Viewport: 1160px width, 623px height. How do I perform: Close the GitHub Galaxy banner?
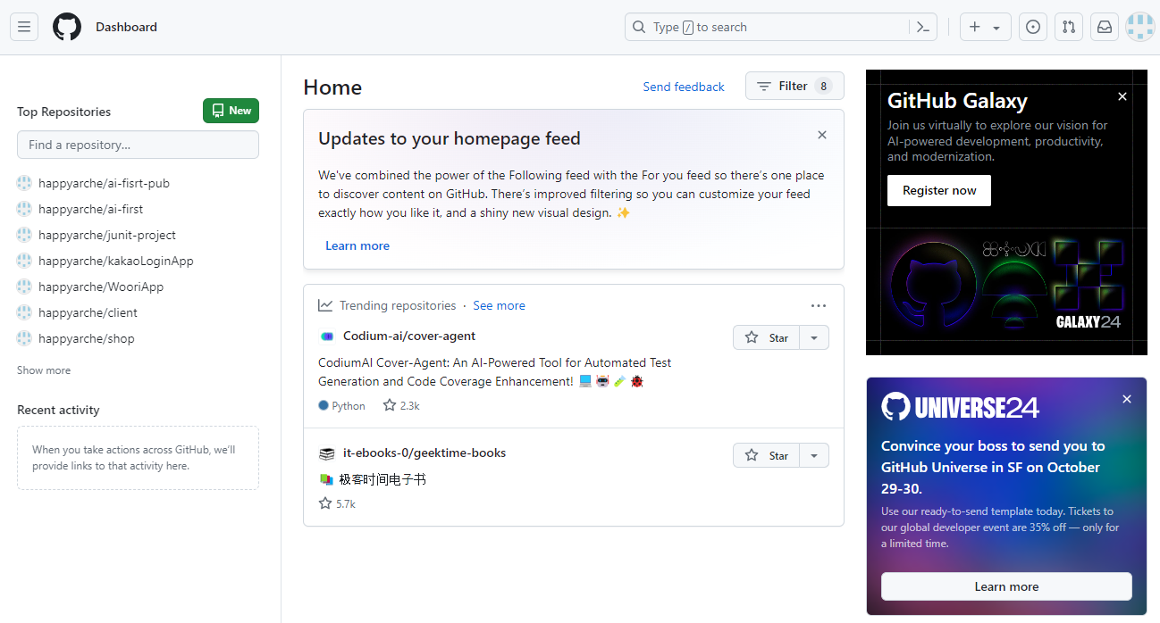(x=1122, y=96)
